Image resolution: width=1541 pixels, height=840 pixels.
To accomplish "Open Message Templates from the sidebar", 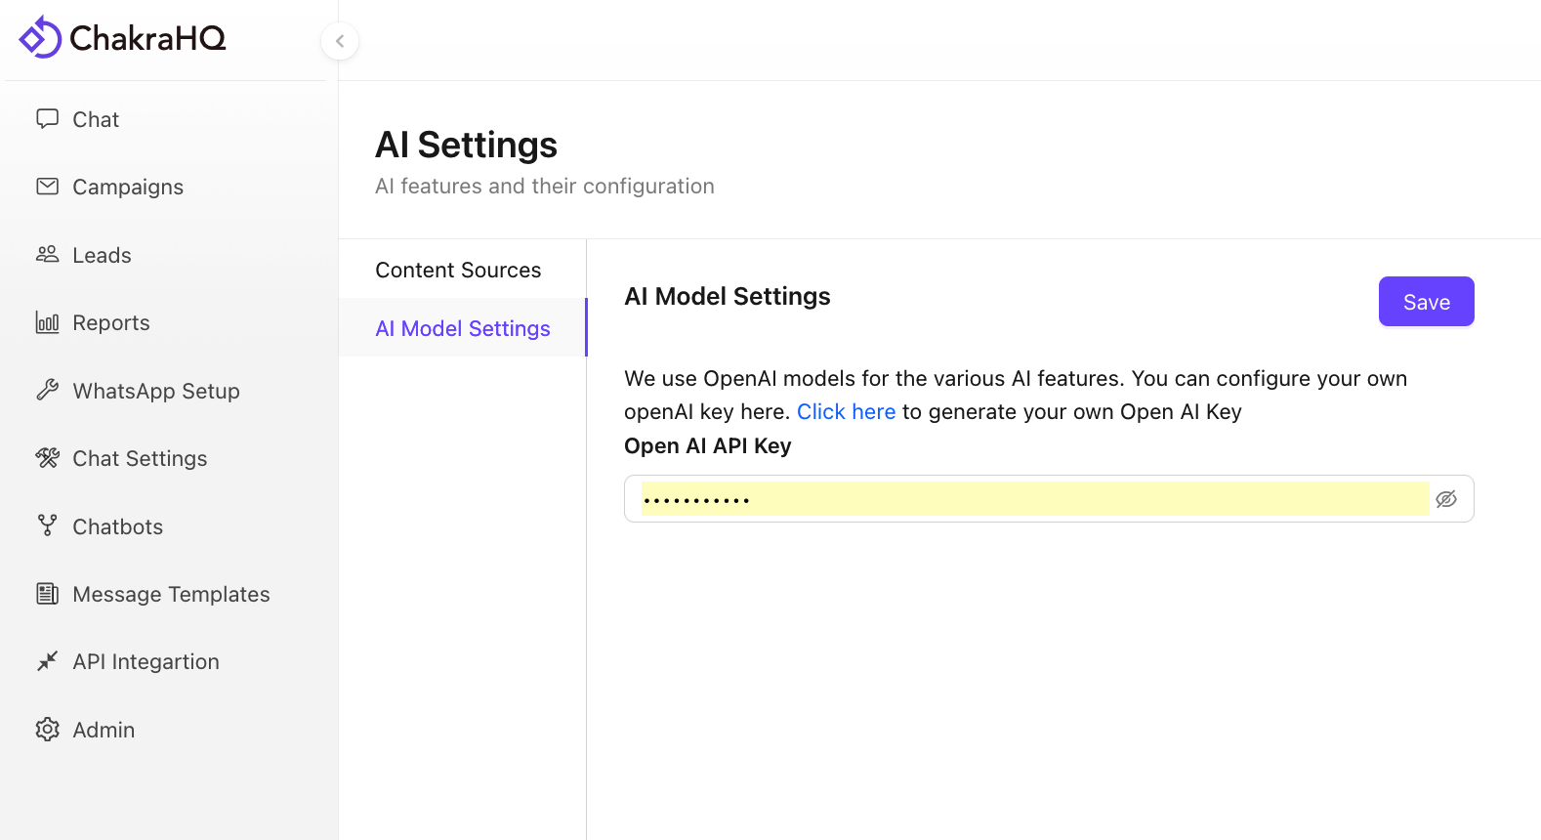I will [x=171, y=595].
